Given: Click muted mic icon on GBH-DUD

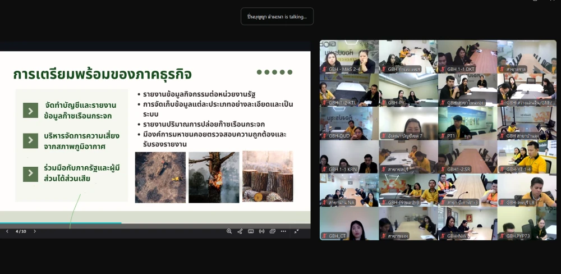Looking at the screenshot, I should [325, 136].
